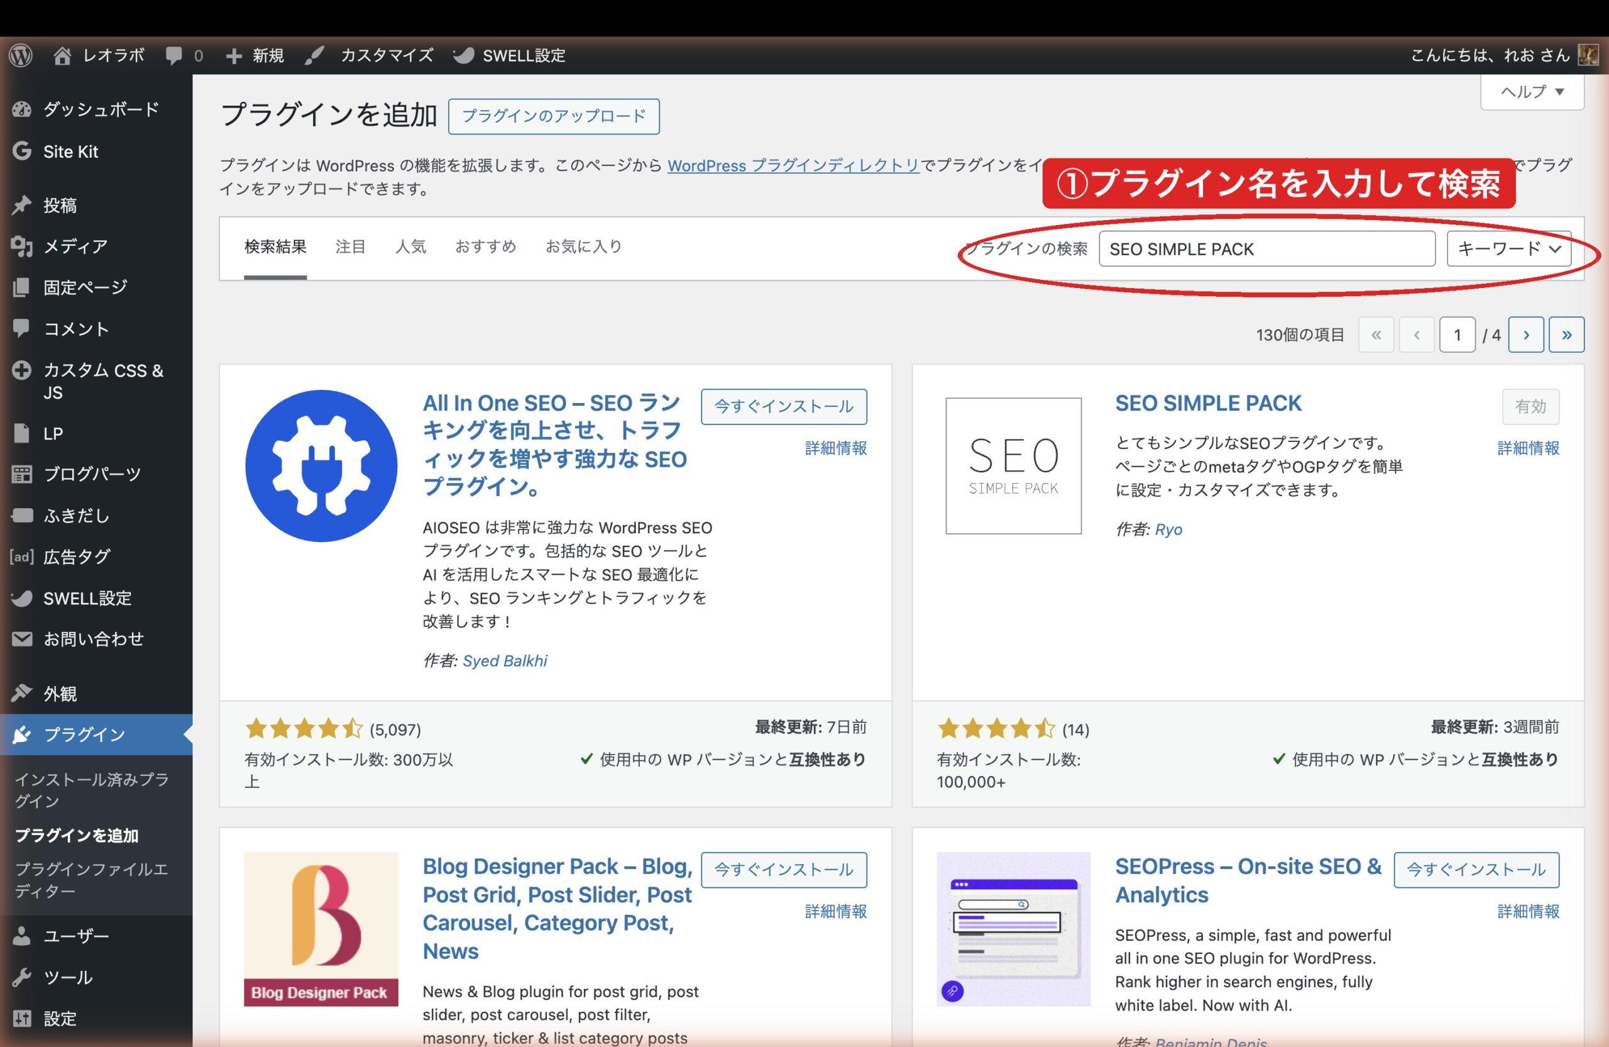This screenshot has width=1609, height=1047.
Task: Install Blog Designer Pack now
Action: [784, 870]
